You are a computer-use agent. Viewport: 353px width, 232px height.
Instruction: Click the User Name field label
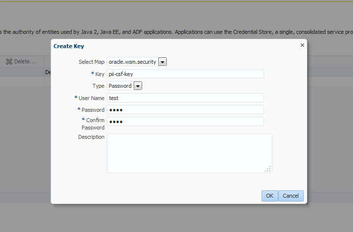pos(91,98)
